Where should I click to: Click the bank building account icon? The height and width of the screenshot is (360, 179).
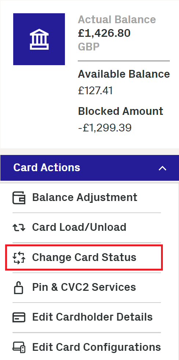(x=39, y=39)
